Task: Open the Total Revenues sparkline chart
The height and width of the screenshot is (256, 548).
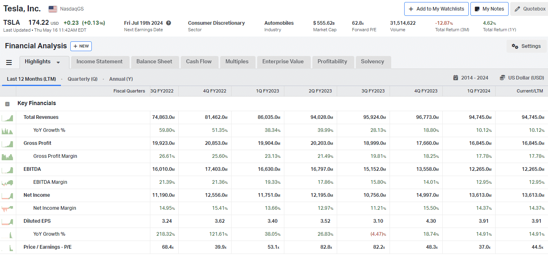Action: click(7, 118)
